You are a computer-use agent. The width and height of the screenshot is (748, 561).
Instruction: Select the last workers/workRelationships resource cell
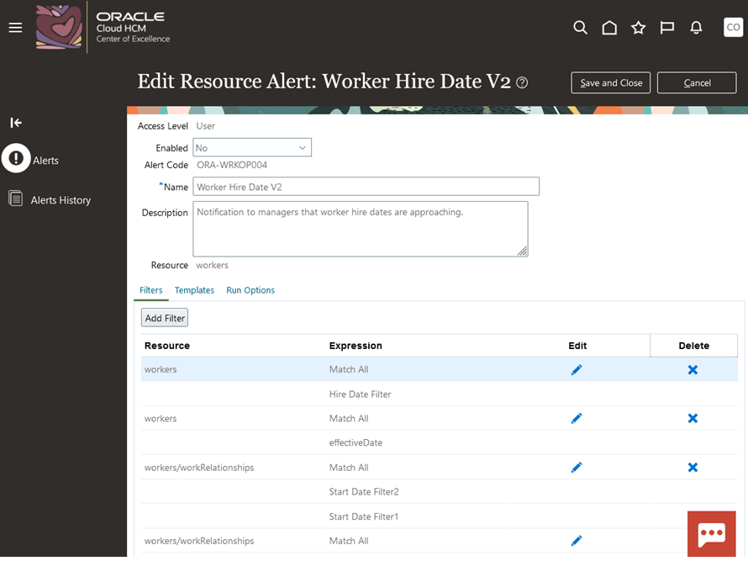click(199, 541)
